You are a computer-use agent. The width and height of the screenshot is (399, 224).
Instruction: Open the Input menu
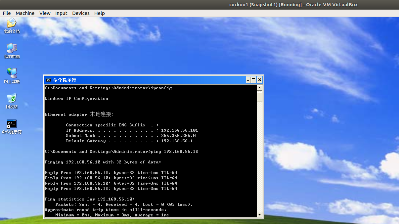click(x=61, y=13)
